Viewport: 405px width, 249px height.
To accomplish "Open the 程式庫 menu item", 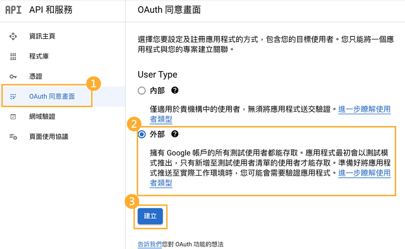I will click(39, 56).
